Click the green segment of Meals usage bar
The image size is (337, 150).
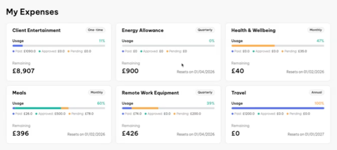pyautogui.click(x=38, y=108)
